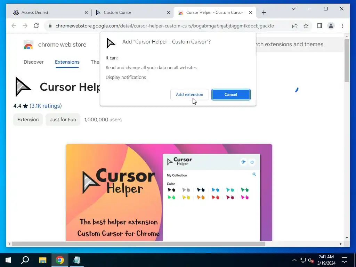Cancel the extension install dialog
This screenshot has height=267, width=356.
tap(231, 95)
